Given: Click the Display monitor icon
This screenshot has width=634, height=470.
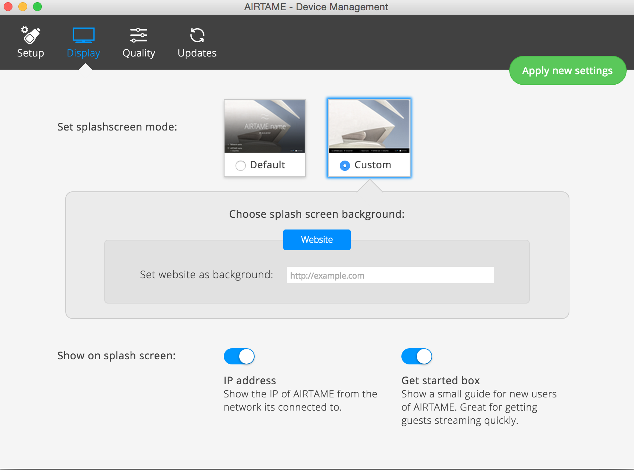Looking at the screenshot, I should coord(84,35).
